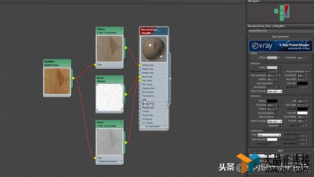
Task: Click the WoodenFloor_Pine material name field
Action: [x=280, y=31]
